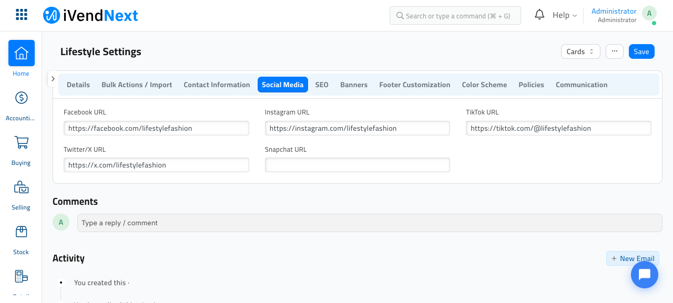Click the Lifestyle Settings page title
The width and height of the screenshot is (673, 303).
101,51
